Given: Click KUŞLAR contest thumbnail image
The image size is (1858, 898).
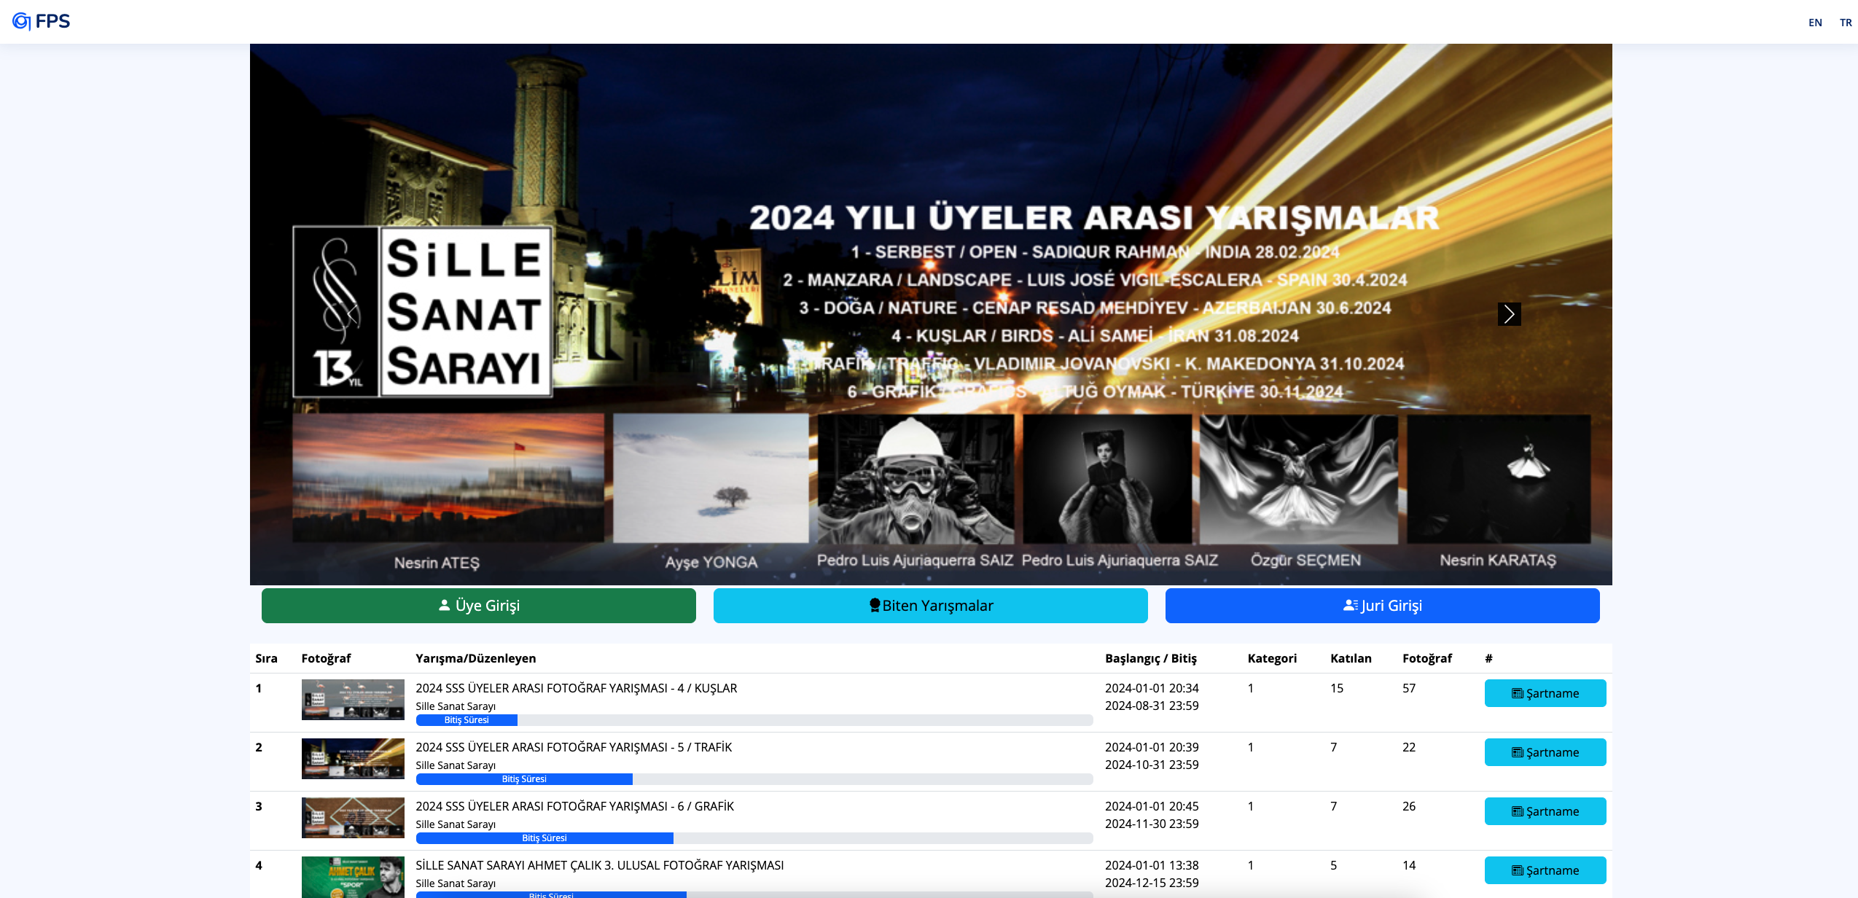Looking at the screenshot, I should [353, 700].
